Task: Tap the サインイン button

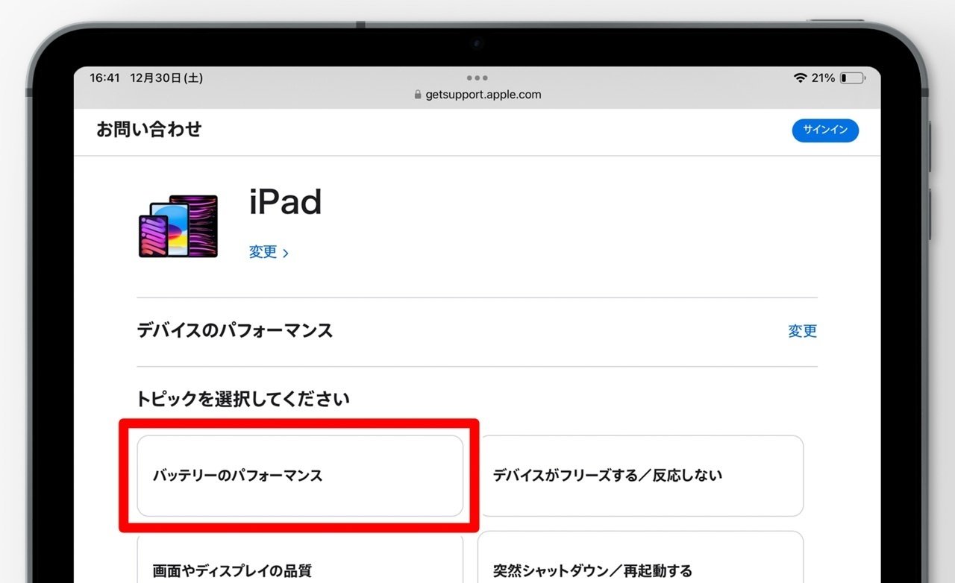Action: 825,130
